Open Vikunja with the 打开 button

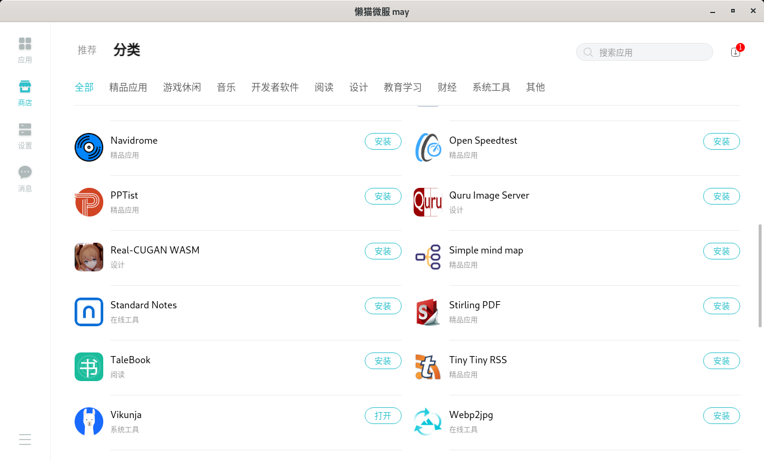click(x=383, y=416)
